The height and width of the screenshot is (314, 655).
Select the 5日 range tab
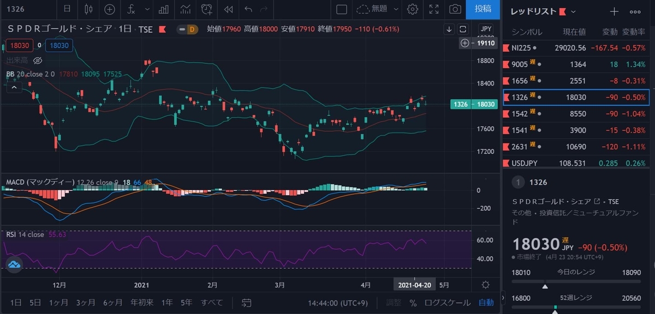[35, 303]
